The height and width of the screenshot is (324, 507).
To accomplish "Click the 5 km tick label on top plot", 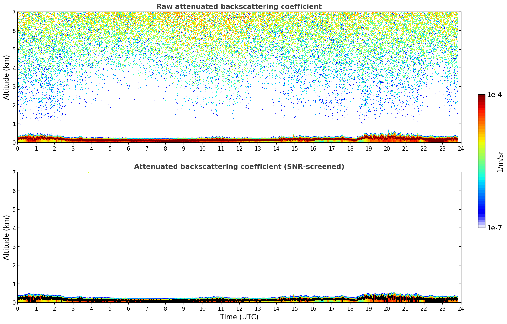I will click(x=14, y=50).
